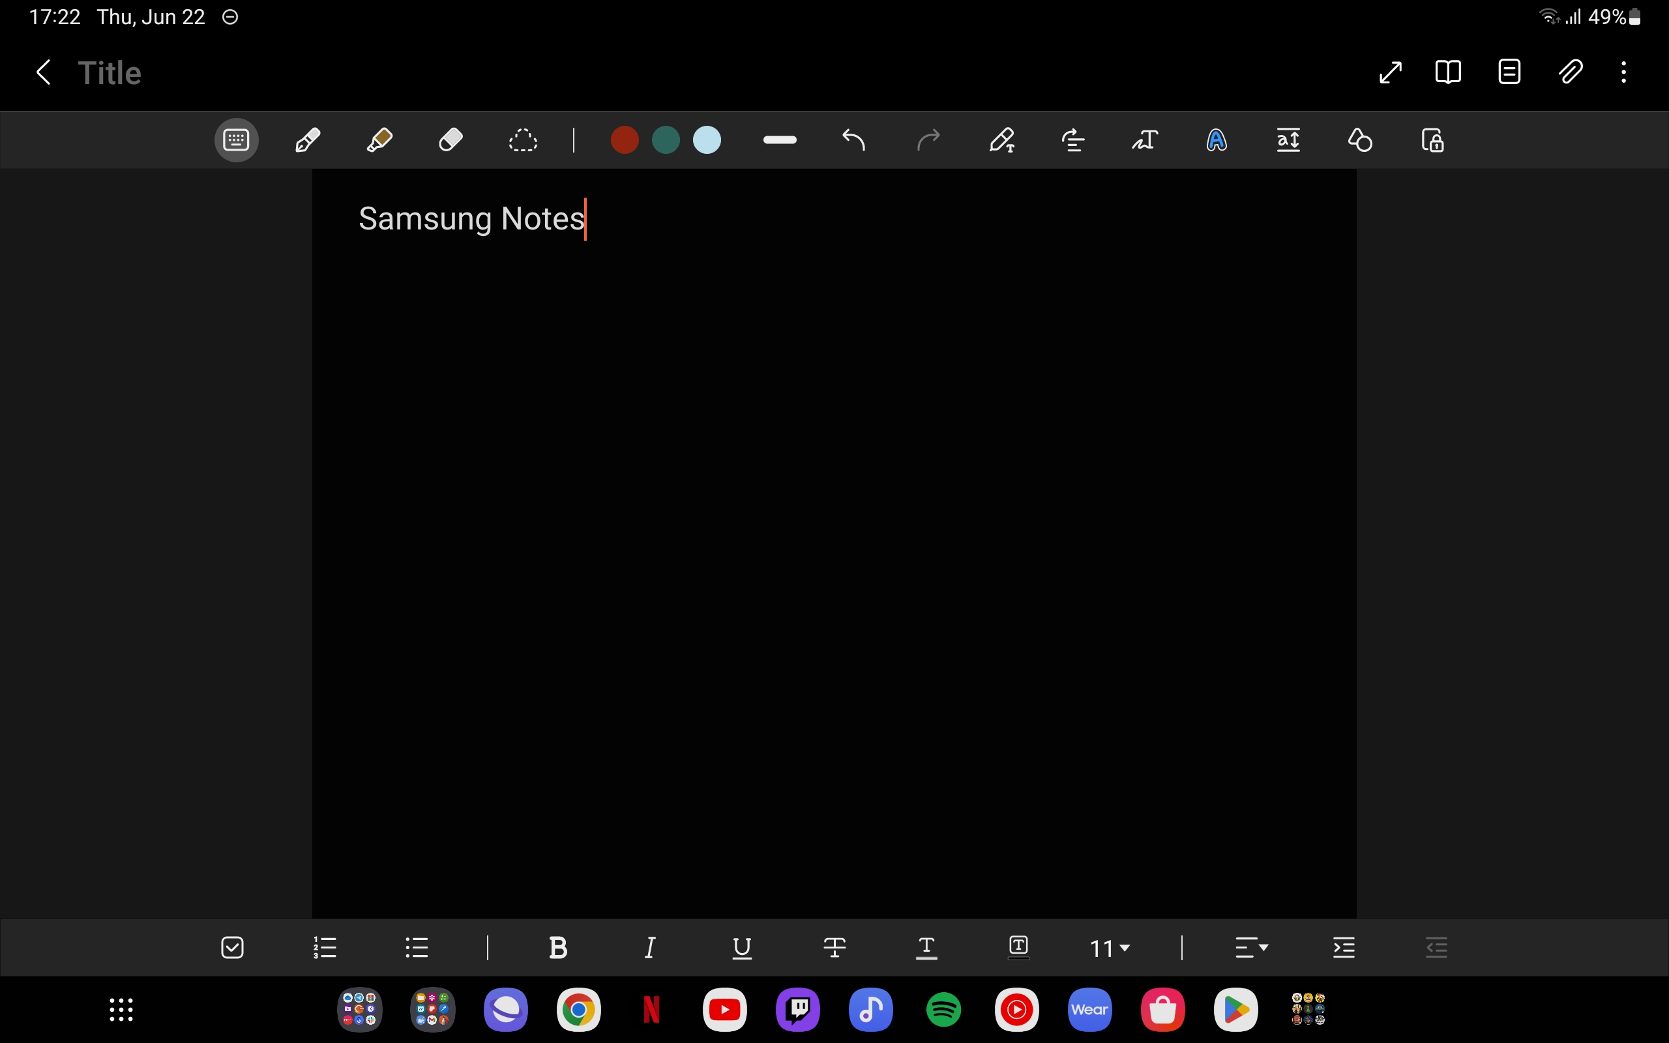Select the Highlighter tool
Screen dimensions: 1669x1043
click(x=379, y=140)
